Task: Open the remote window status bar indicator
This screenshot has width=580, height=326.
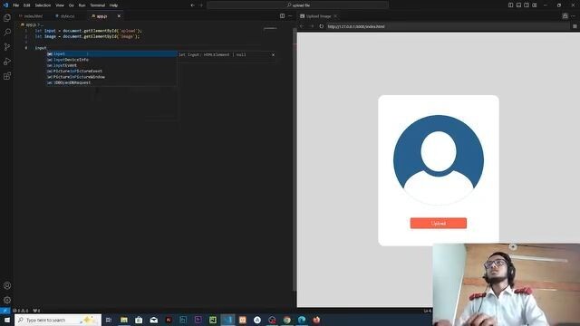Action: click(x=5, y=311)
